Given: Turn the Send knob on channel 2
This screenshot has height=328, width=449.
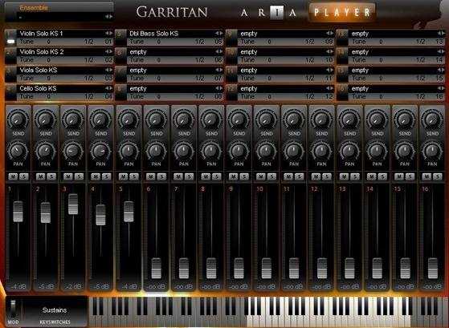Looking at the screenshot, I should coord(45,119).
